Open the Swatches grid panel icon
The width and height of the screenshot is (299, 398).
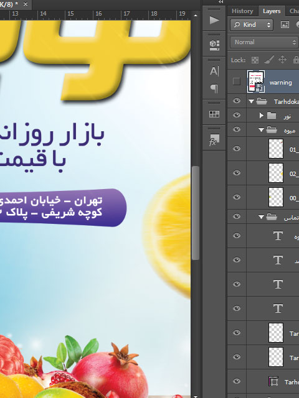point(214,114)
